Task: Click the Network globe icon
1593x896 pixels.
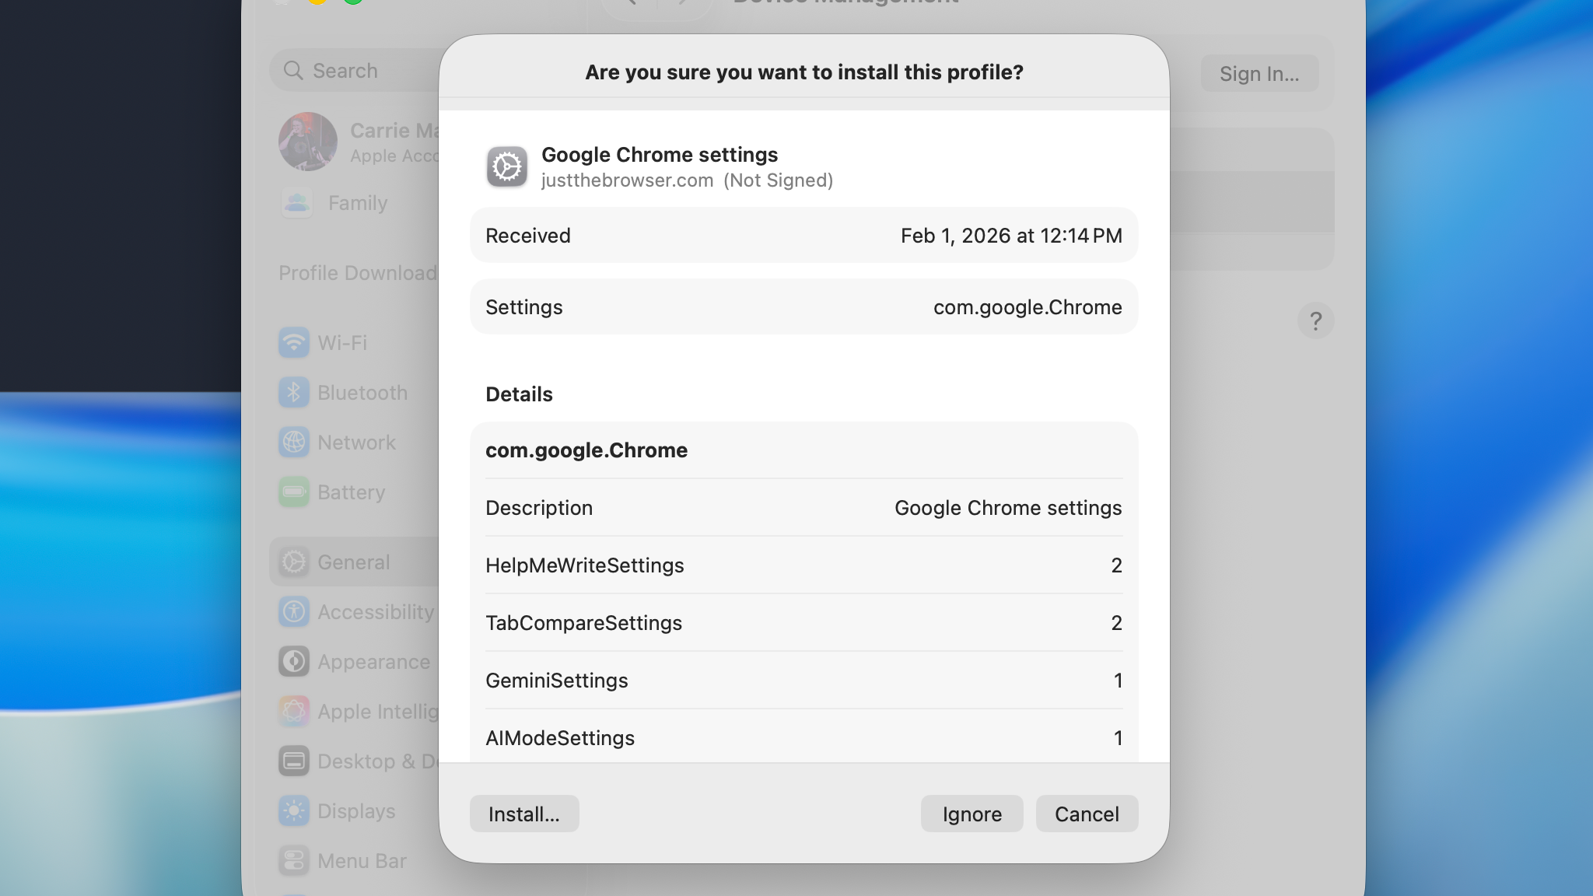Action: tap(293, 442)
